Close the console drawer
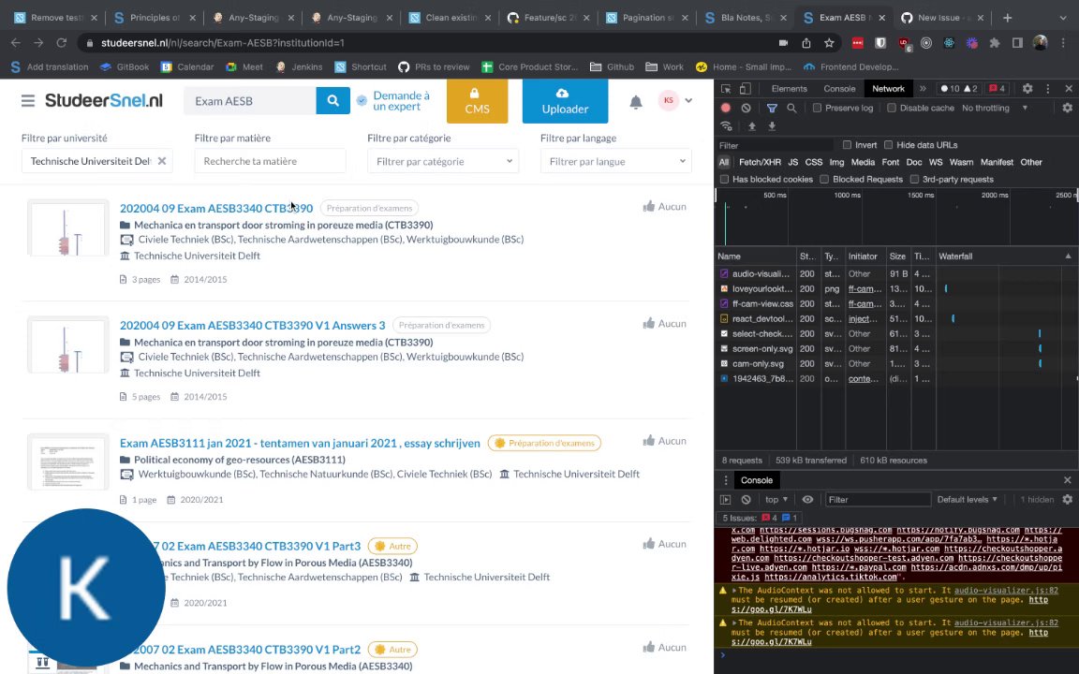Image resolution: width=1079 pixels, height=674 pixels. [1068, 480]
